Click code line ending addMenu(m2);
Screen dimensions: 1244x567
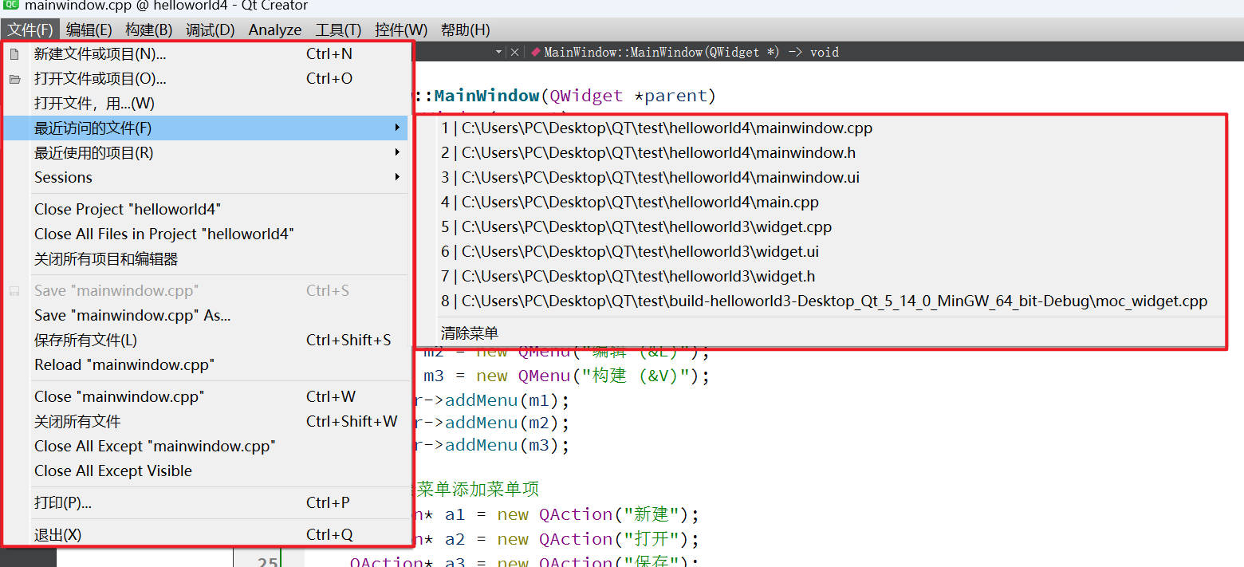pyautogui.click(x=490, y=423)
